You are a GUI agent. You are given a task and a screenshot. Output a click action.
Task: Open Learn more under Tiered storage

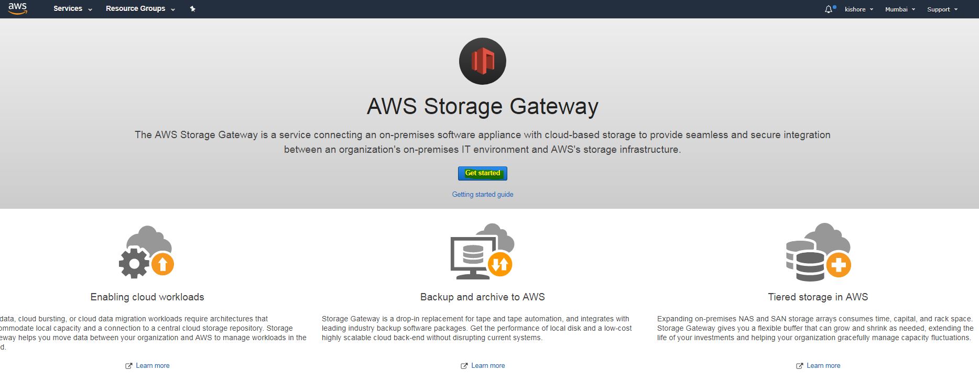[823, 366]
